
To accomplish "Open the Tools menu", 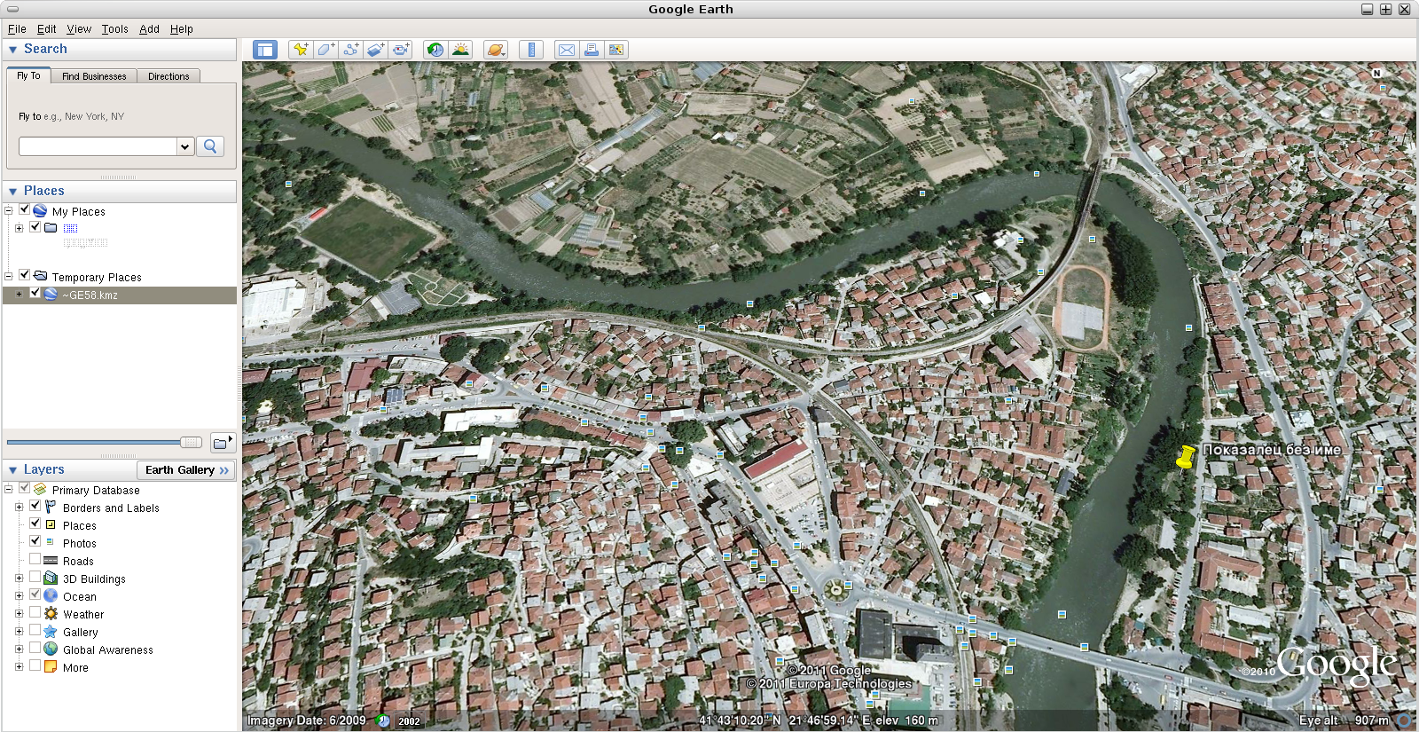I will point(115,29).
